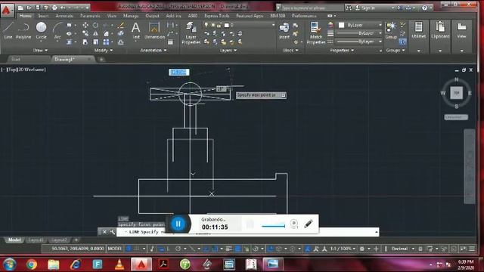Toggle lineweight display in status bar
The height and width of the screenshot is (272, 484).
tap(228, 249)
